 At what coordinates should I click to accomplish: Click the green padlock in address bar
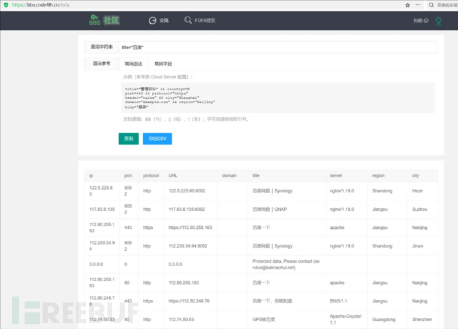coord(5,4)
